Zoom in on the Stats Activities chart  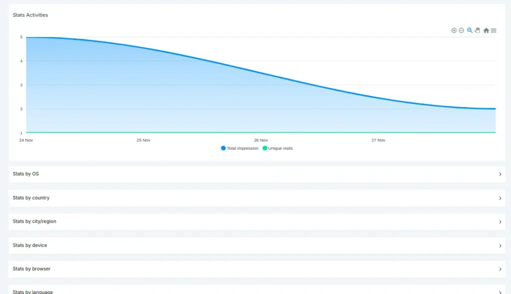(454, 30)
